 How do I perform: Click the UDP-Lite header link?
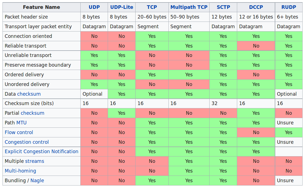pos(121,7)
